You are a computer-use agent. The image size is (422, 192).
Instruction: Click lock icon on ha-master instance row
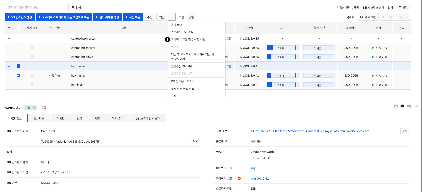(32, 75)
